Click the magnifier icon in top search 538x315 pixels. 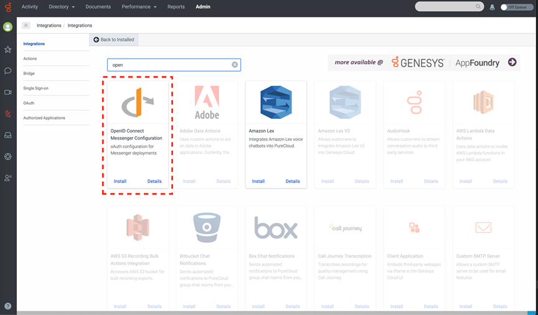click(x=478, y=6)
